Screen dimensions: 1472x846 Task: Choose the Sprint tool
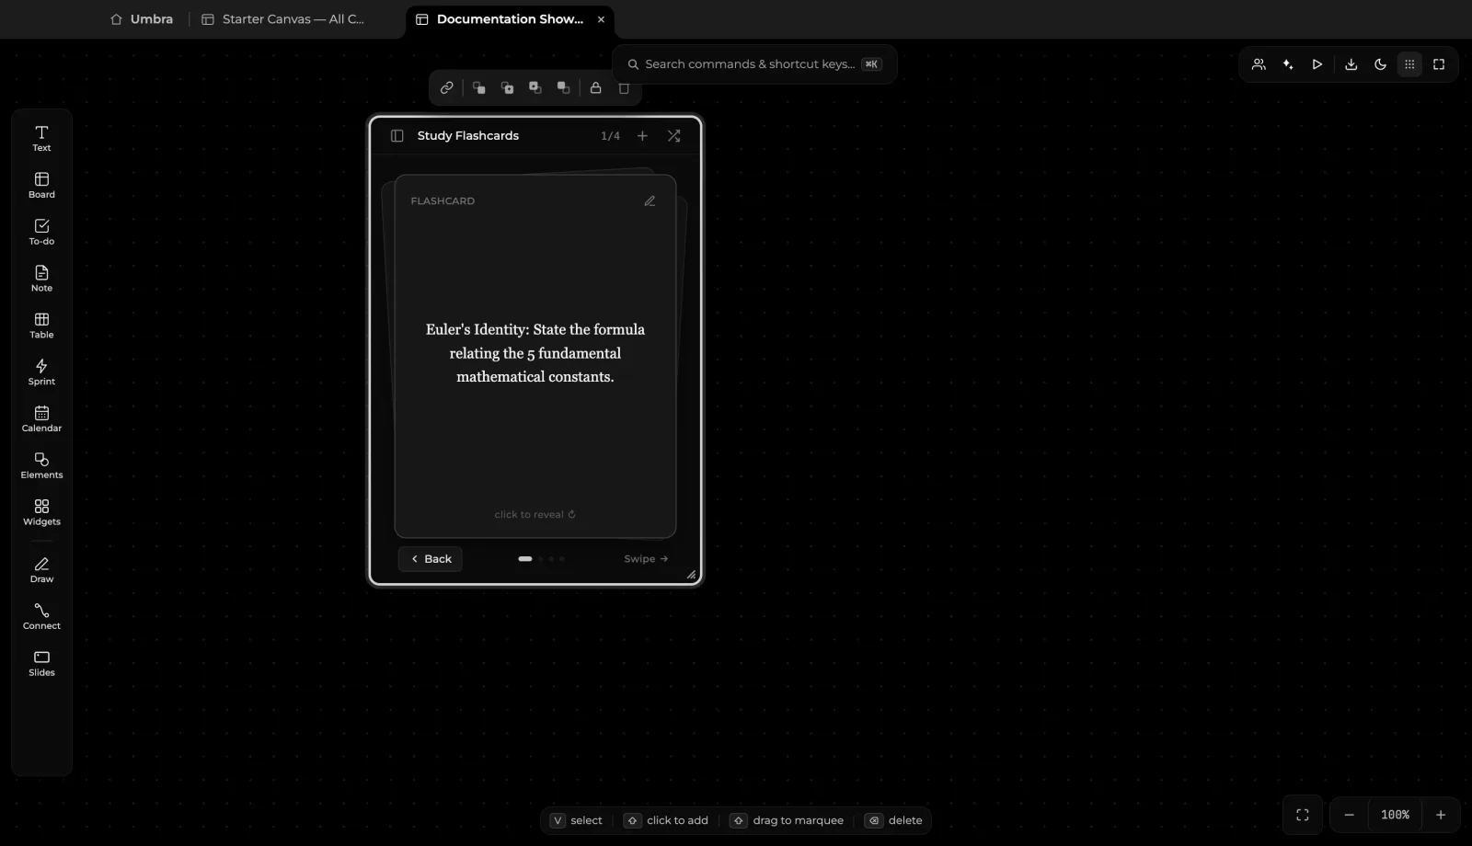(41, 372)
